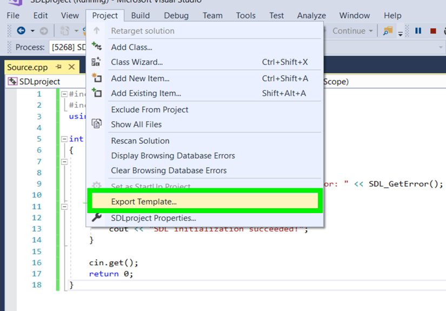Select Show All Files entry
This screenshot has width=446, height=311.
[204, 124]
